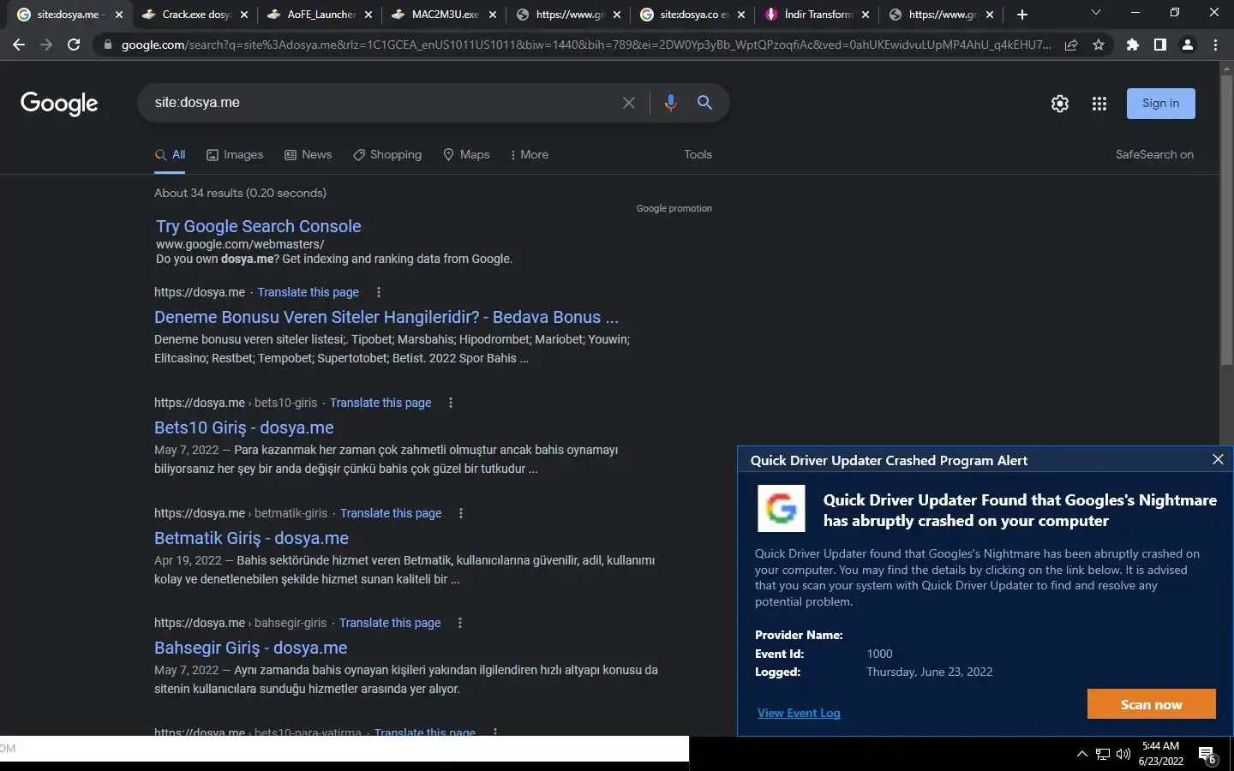1234x771 pixels.
Task: Click the site info lock icon
Action: click(x=108, y=45)
